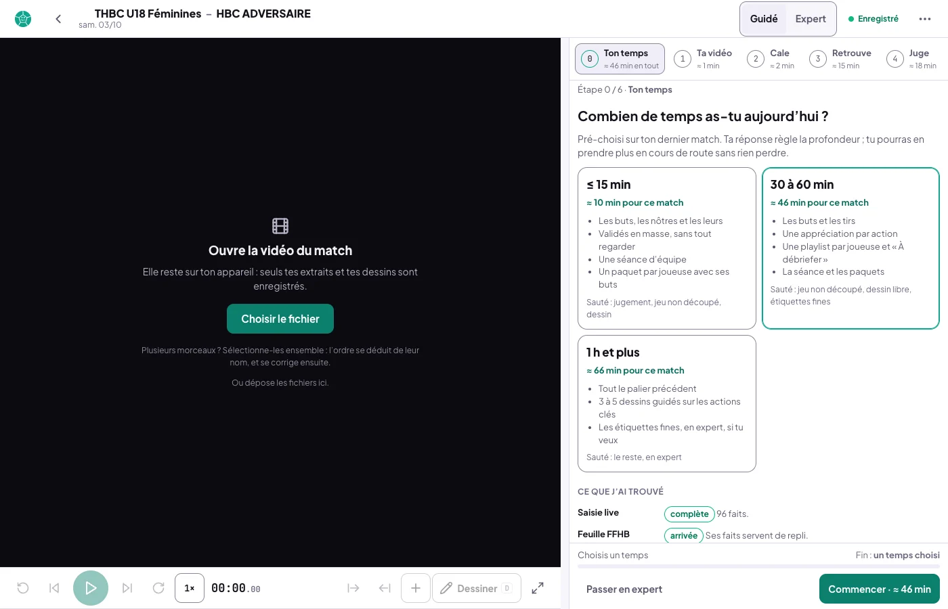948x609 pixels.
Task: Click the 00:00.00 timecode display
Action: pyautogui.click(x=236, y=589)
